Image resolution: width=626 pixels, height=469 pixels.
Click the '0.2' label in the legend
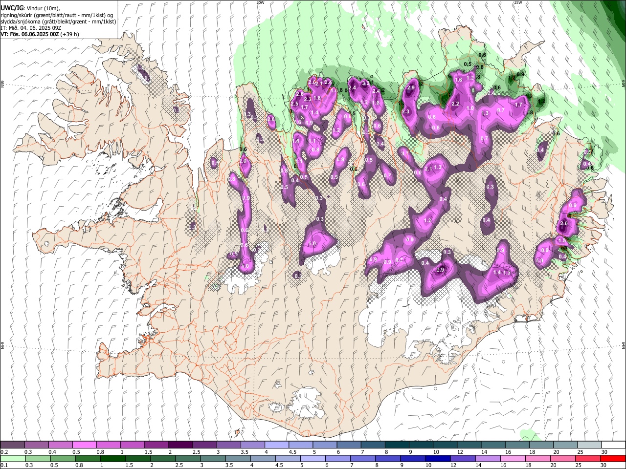(3, 451)
